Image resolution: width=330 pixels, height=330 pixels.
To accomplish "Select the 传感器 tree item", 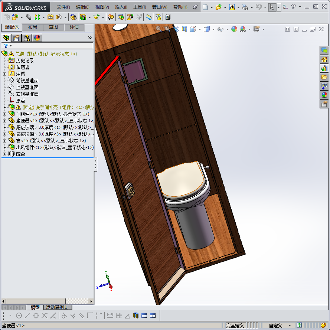I will (23, 67).
